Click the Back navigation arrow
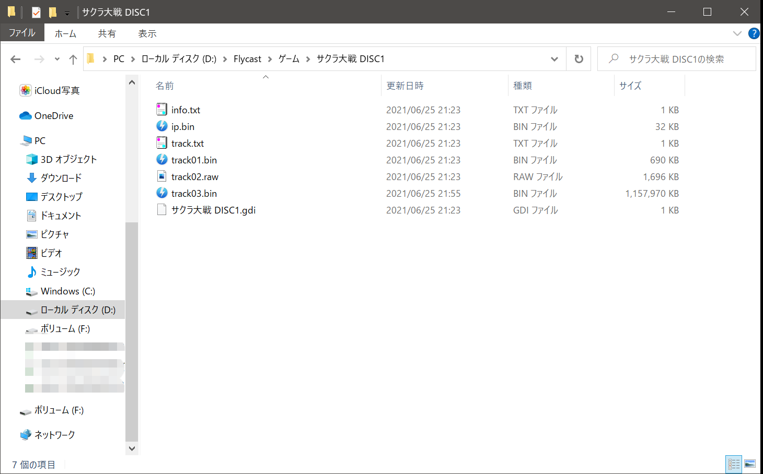763x474 pixels. (16, 59)
